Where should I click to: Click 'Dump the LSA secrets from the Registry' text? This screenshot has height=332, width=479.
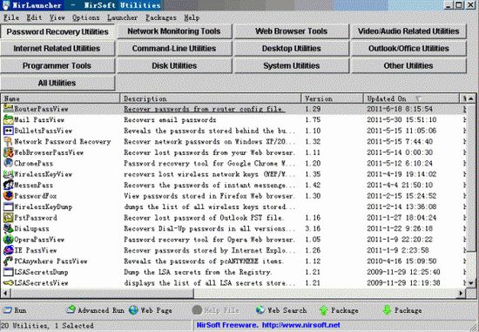click(x=198, y=272)
